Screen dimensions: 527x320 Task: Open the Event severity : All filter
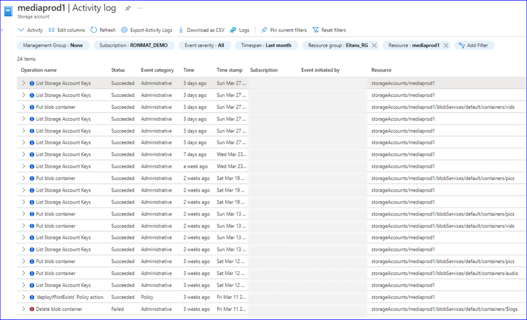click(204, 45)
